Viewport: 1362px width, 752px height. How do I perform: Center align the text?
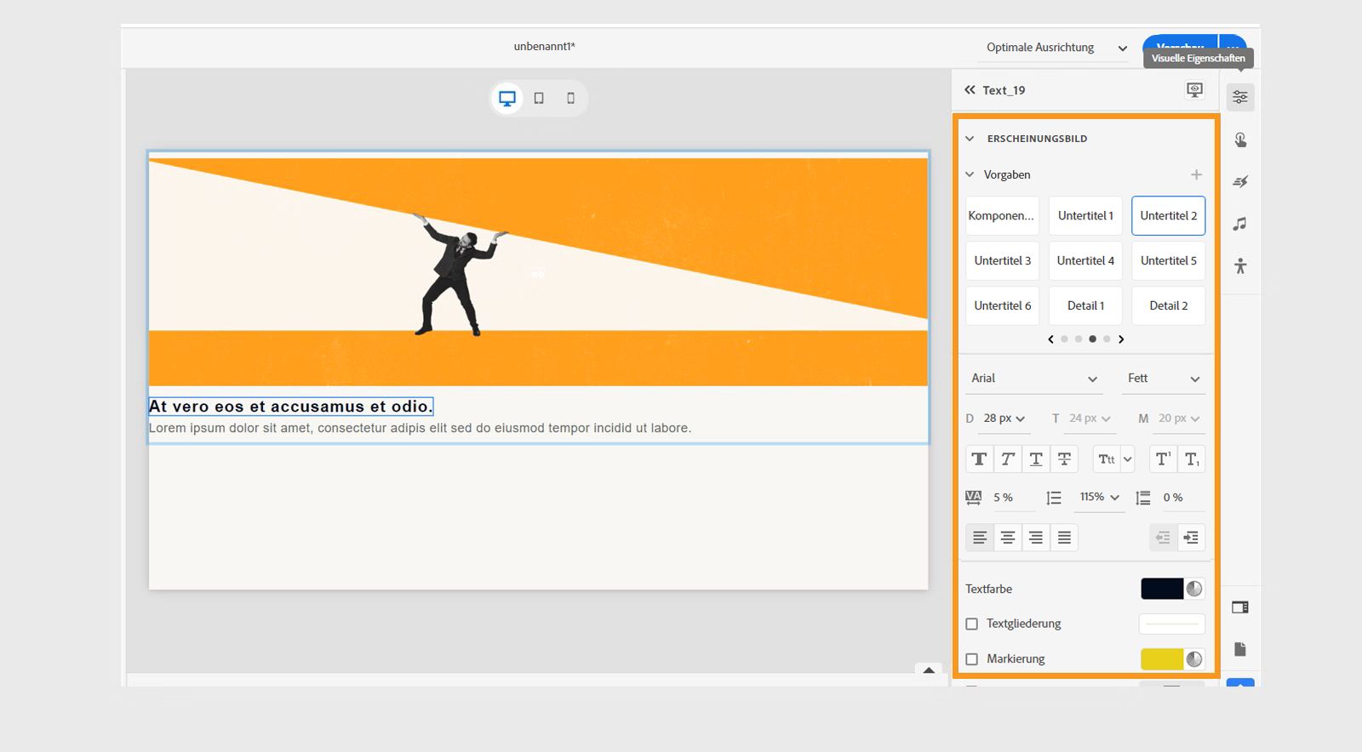(x=1008, y=538)
